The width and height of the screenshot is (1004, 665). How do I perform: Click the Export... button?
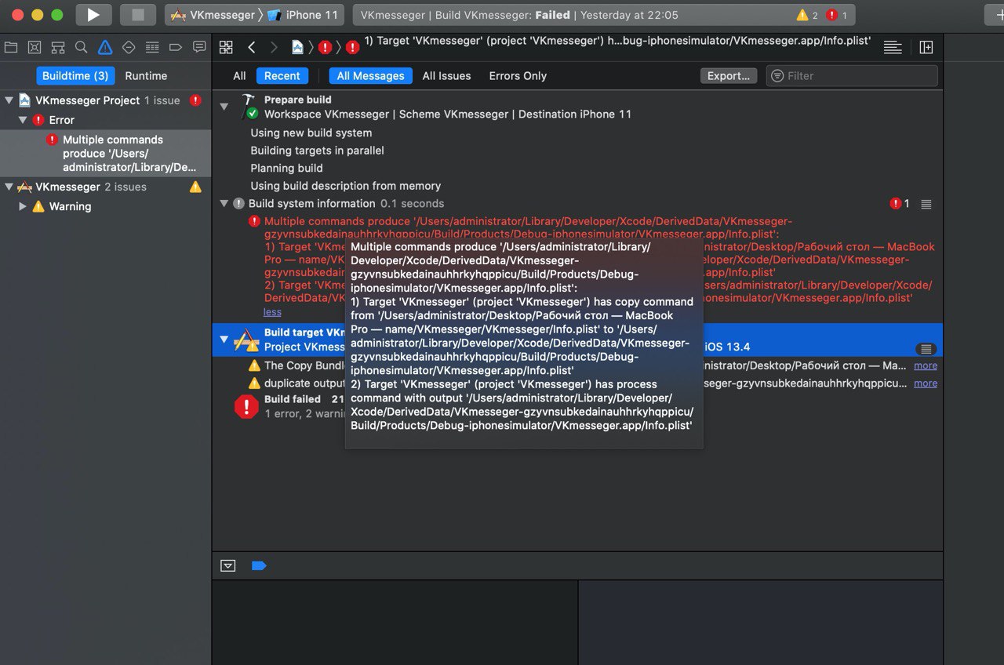[x=729, y=76]
